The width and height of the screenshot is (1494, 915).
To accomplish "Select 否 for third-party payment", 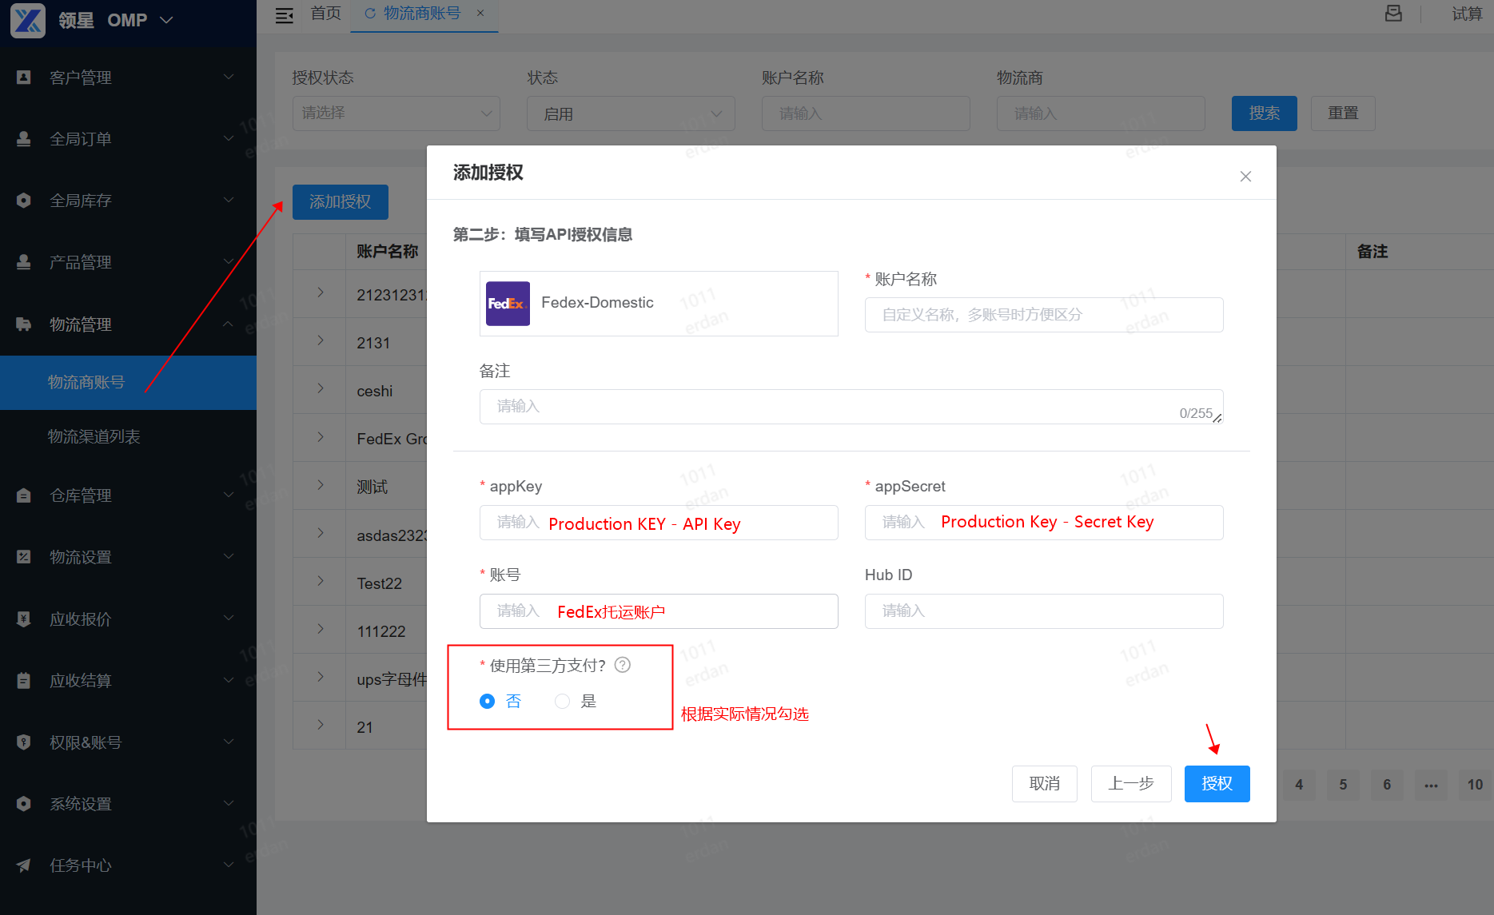I will pos(488,701).
